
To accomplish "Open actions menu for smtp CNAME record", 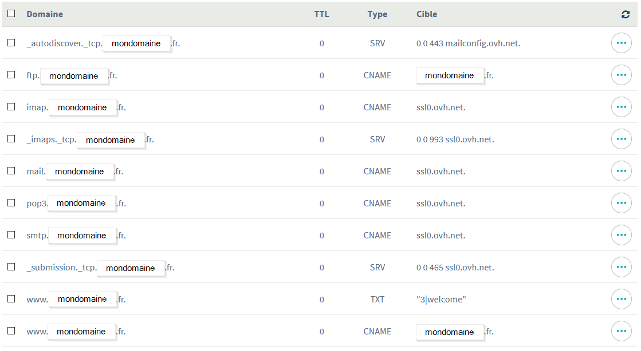I will point(622,235).
